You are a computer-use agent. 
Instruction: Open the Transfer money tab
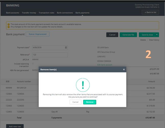(x=29, y=13)
